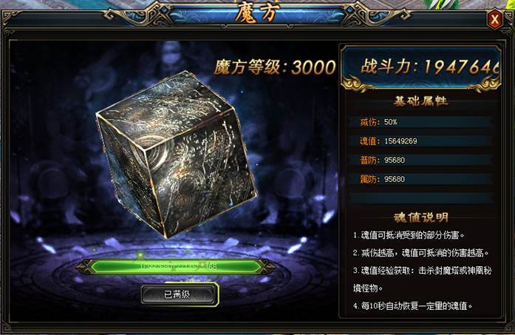Click description line 1 about 魂值抵消伤害
This screenshot has width=515, height=335.
pos(409,235)
